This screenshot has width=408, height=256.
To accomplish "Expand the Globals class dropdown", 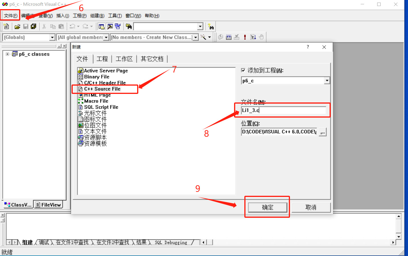I will point(52,37).
